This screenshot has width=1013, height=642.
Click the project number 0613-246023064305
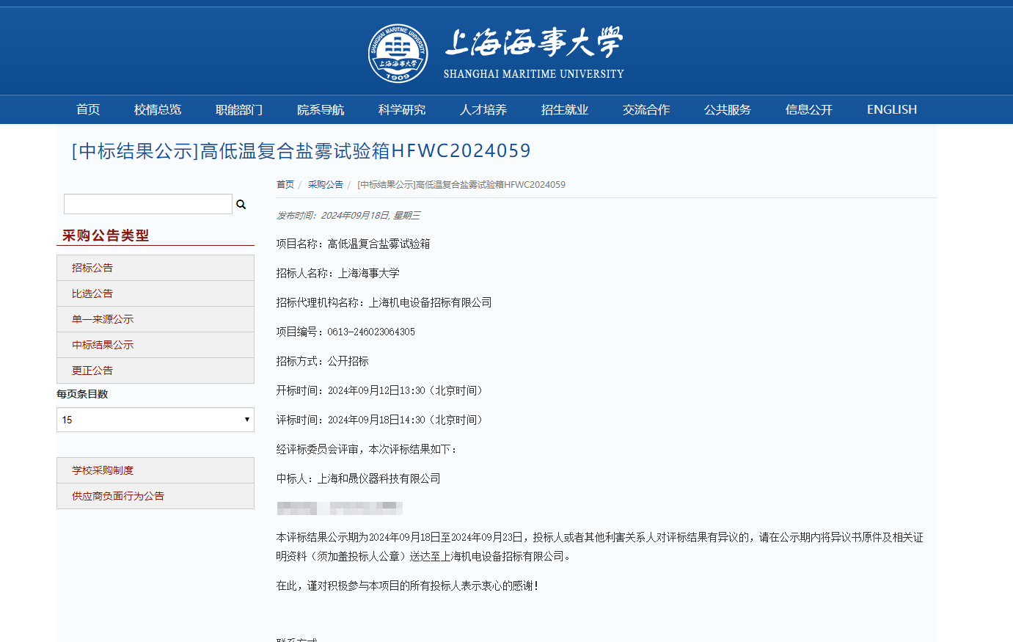point(371,332)
